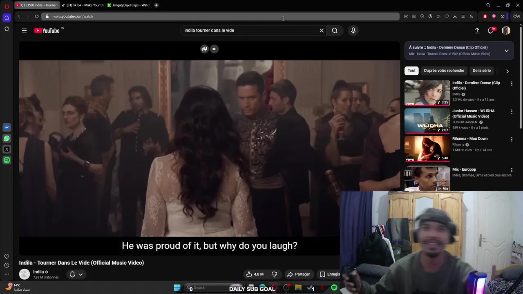Select the 'De la série' chip
This screenshot has width=523, height=294.
pos(482,71)
